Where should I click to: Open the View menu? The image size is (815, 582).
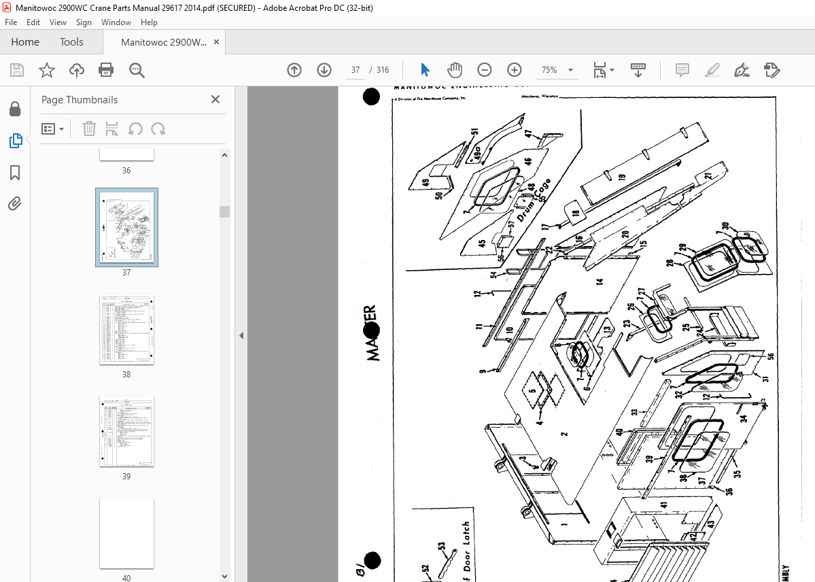click(58, 22)
